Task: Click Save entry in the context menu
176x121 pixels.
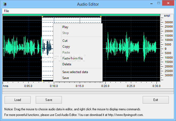Action: pyautogui.click(x=66, y=78)
